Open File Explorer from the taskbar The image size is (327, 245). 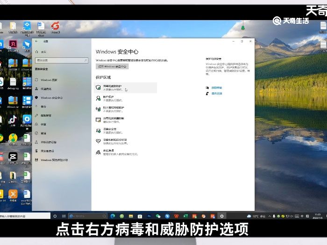click(x=131, y=216)
